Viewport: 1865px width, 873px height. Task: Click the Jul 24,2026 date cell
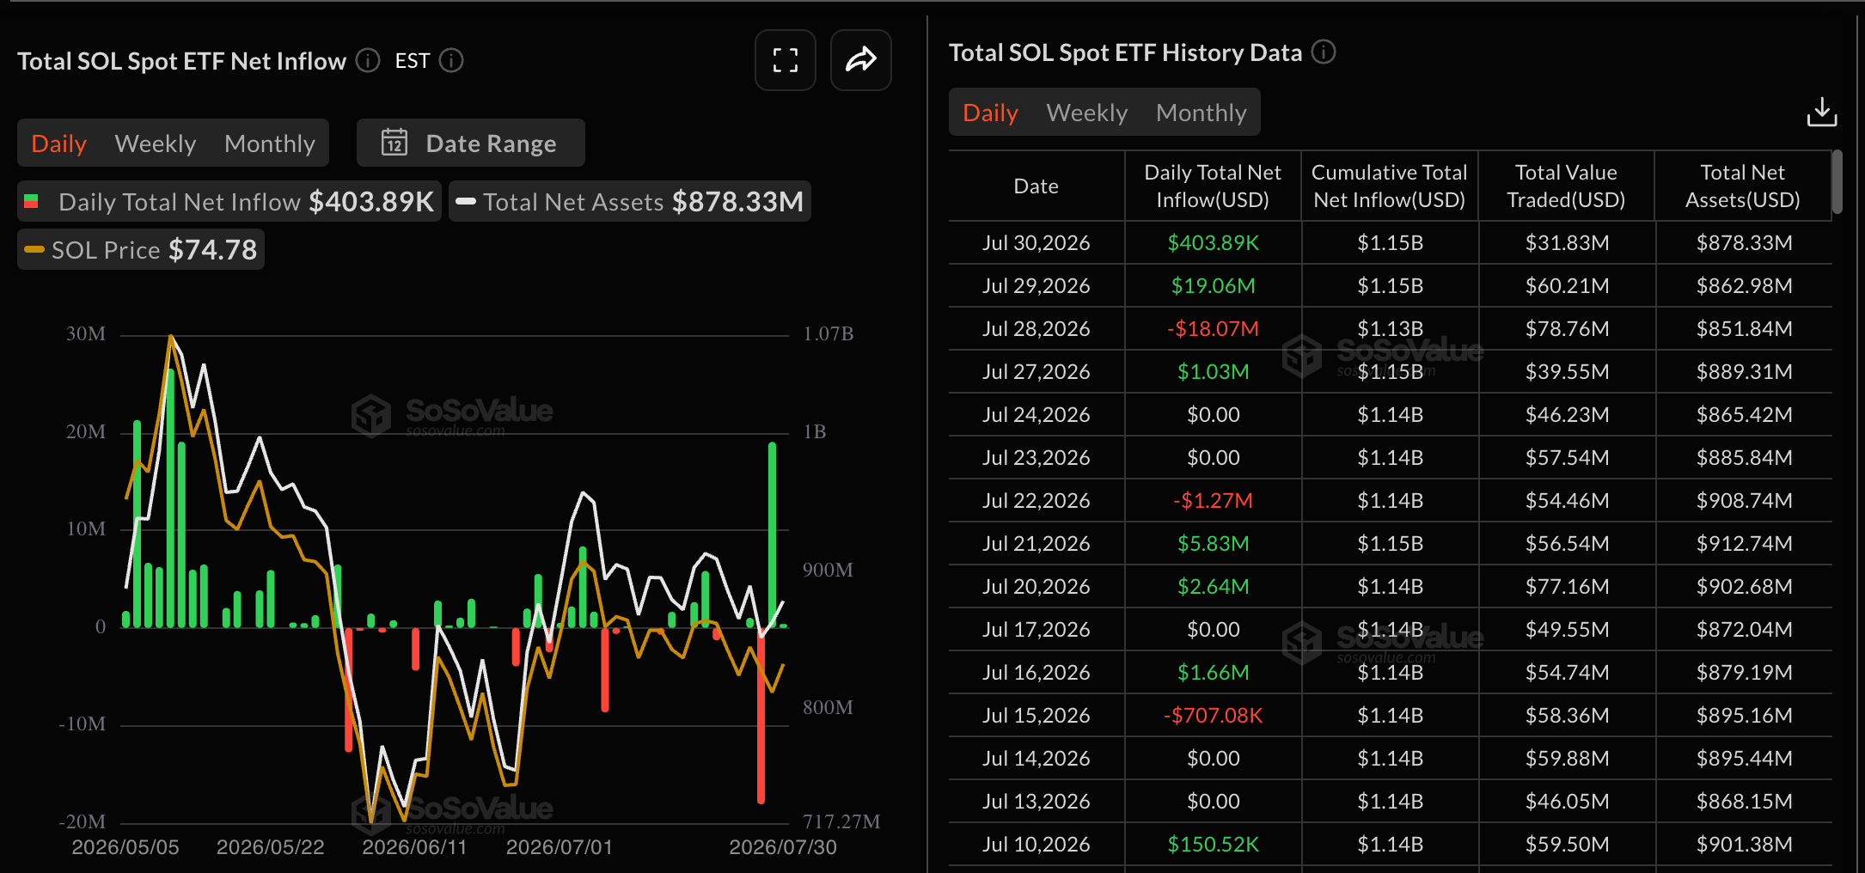(x=1036, y=415)
